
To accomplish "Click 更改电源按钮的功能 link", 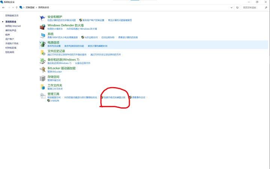I will pyautogui.click(x=74, y=46).
